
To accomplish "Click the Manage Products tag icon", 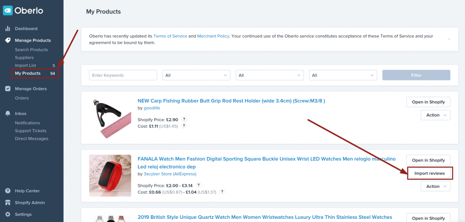I will [8, 40].
